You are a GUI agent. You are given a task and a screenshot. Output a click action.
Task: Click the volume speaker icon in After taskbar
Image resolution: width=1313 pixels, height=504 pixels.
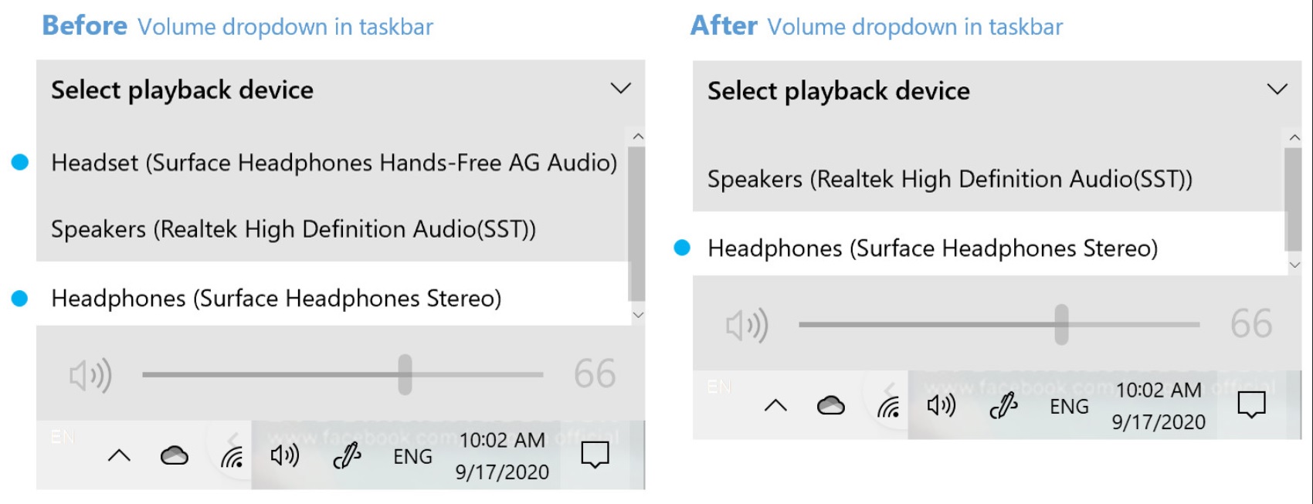(x=941, y=405)
